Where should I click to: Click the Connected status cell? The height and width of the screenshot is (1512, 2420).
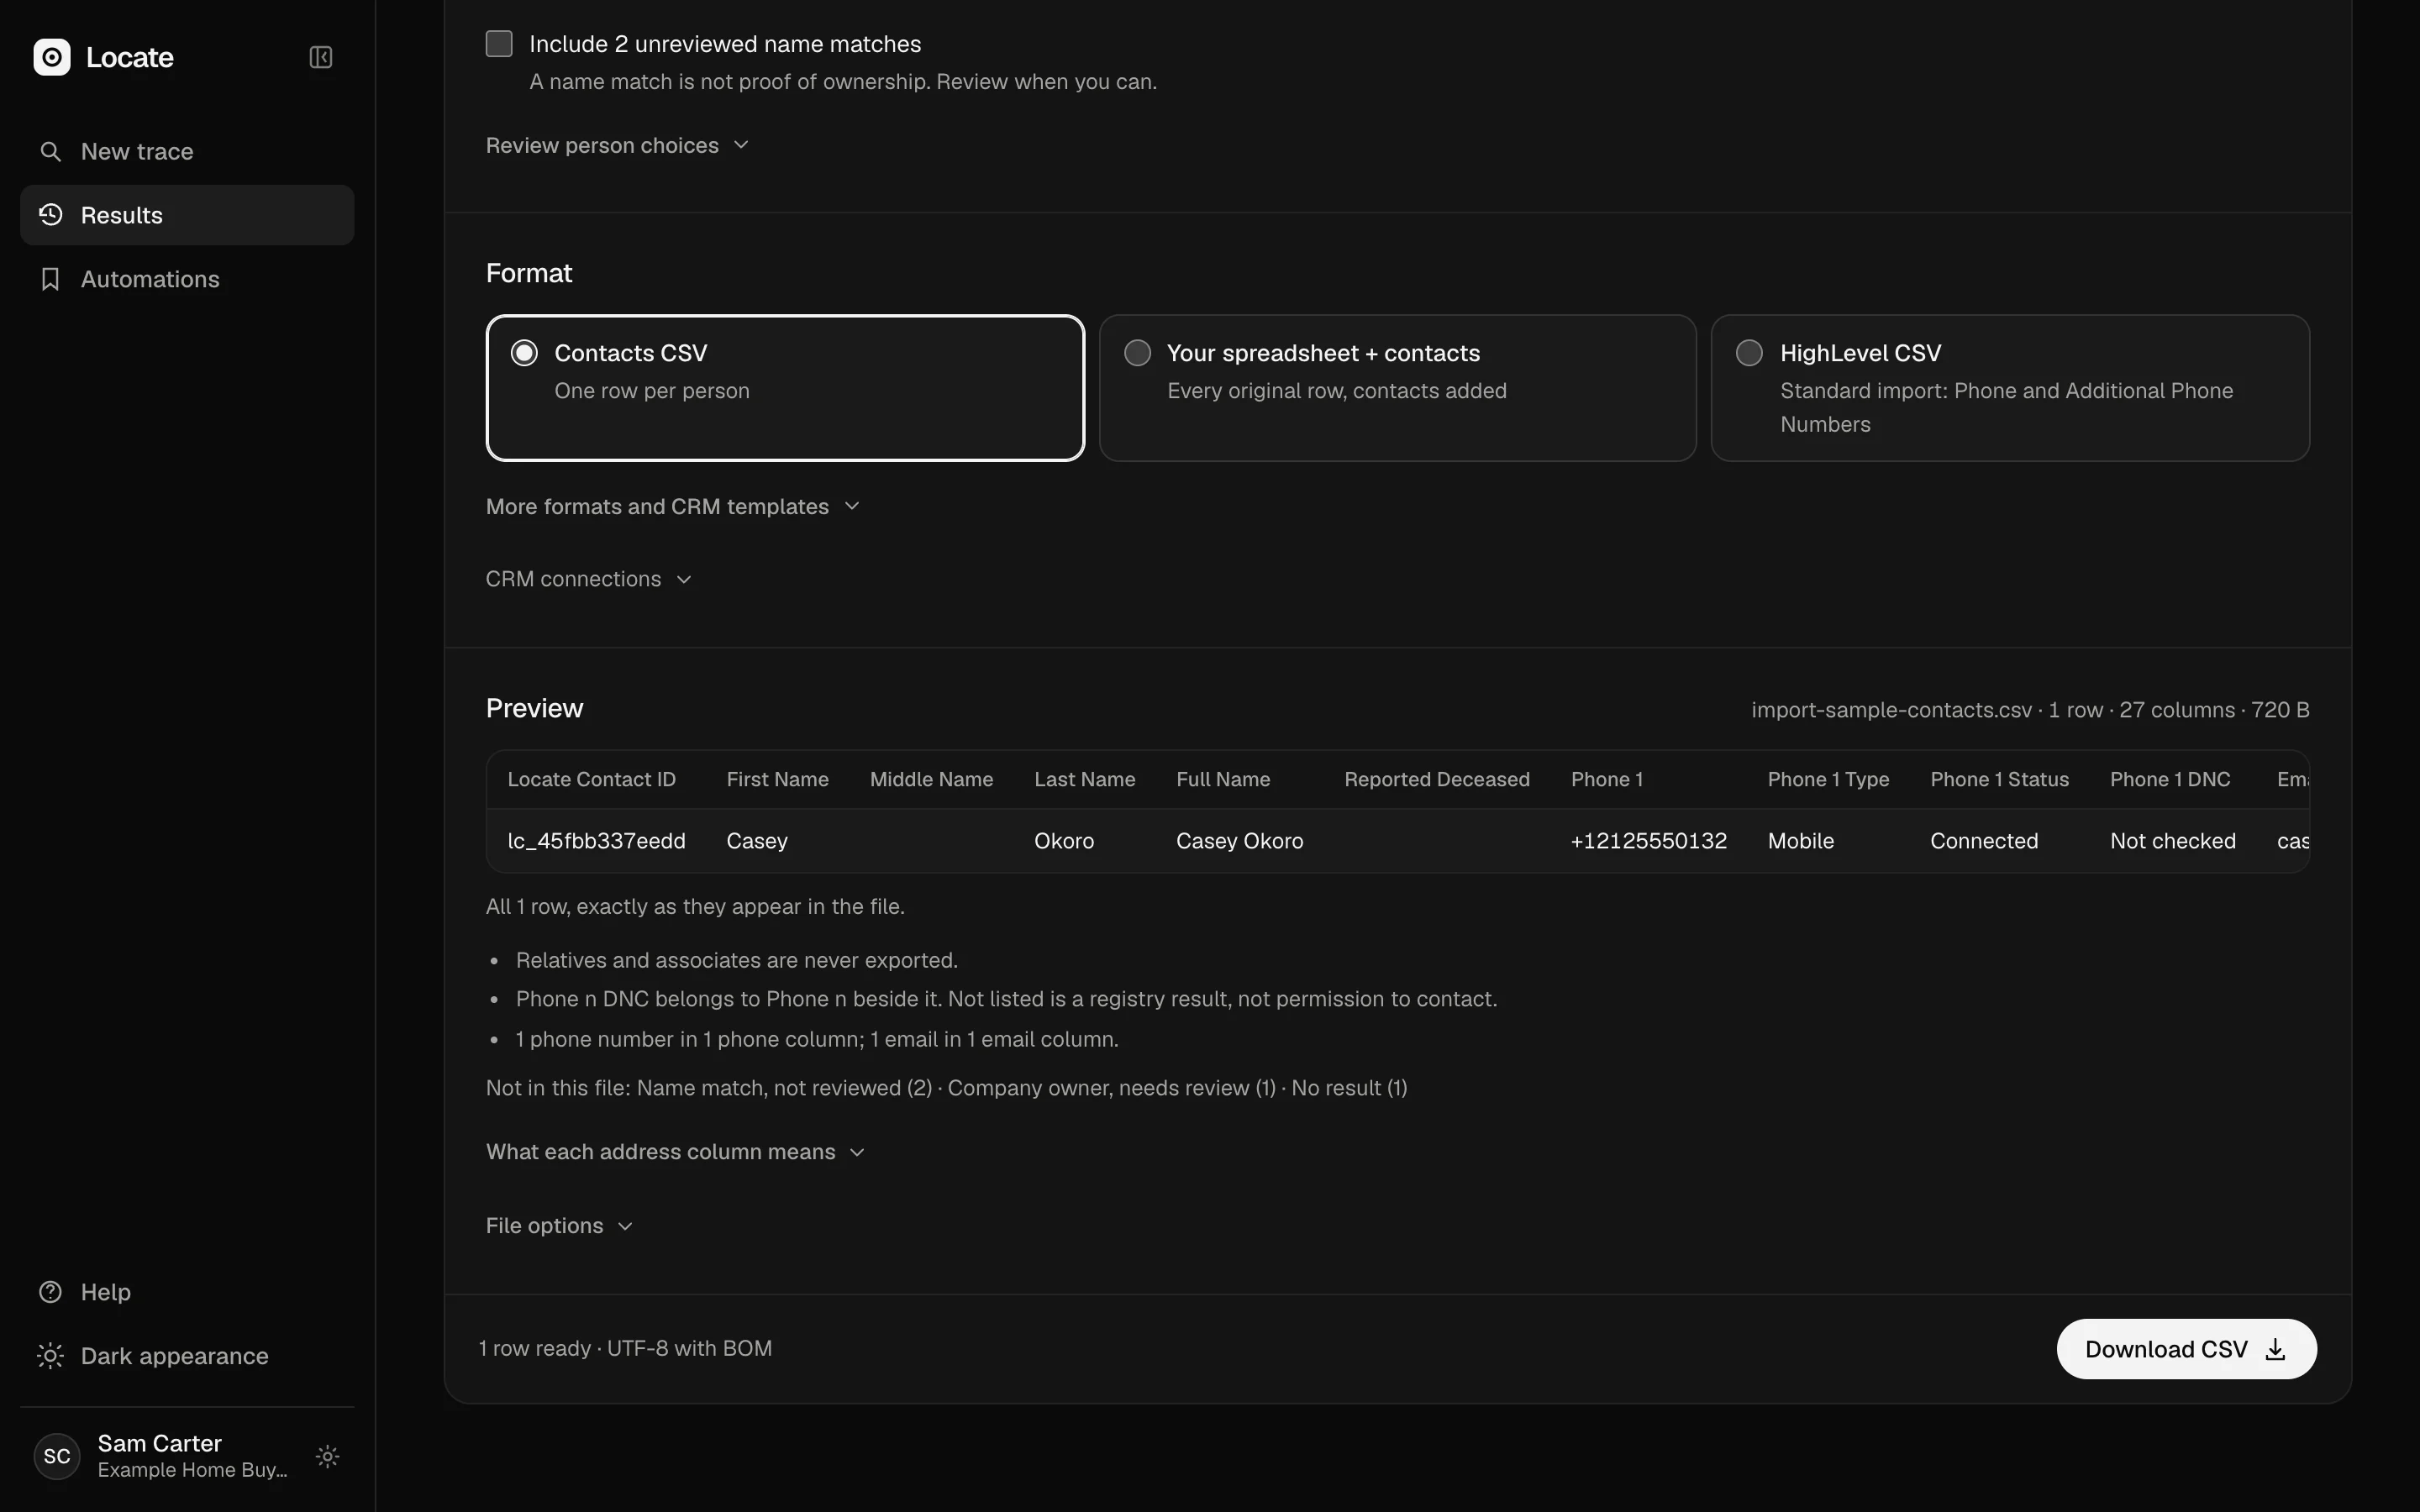(x=1983, y=841)
